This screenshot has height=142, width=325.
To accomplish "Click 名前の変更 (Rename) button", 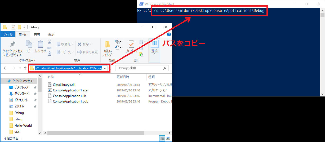I will (x=87, y=52).
